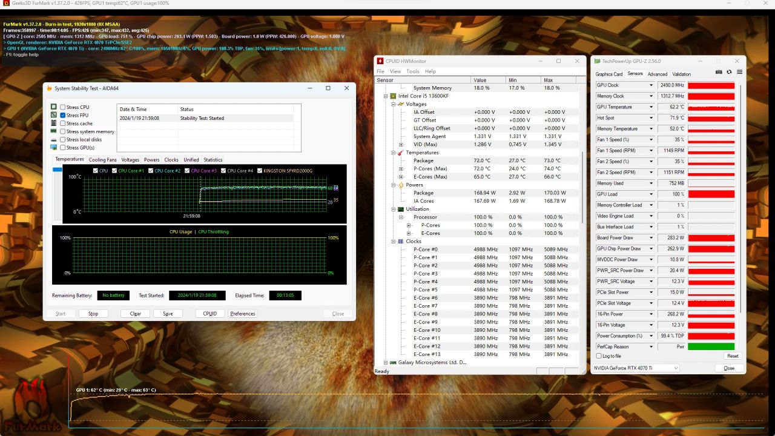Open the GPU Temperature sensor dropdown arrow
The width and height of the screenshot is (775, 436).
click(x=651, y=107)
